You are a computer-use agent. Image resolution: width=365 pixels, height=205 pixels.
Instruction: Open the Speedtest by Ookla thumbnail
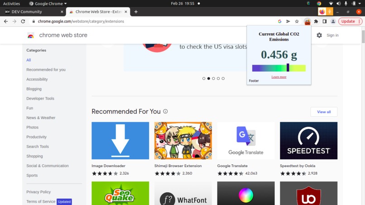click(x=309, y=141)
